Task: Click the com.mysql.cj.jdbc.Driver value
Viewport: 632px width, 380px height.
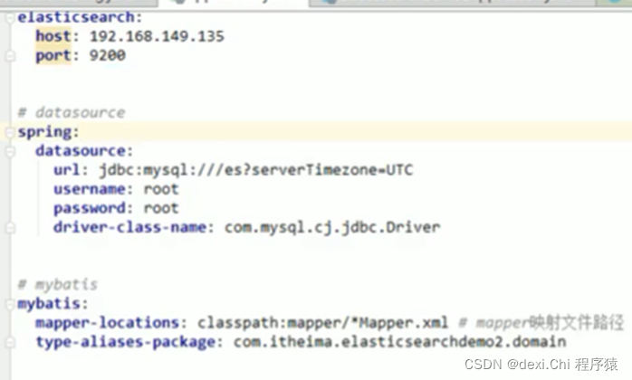Action: tap(332, 228)
